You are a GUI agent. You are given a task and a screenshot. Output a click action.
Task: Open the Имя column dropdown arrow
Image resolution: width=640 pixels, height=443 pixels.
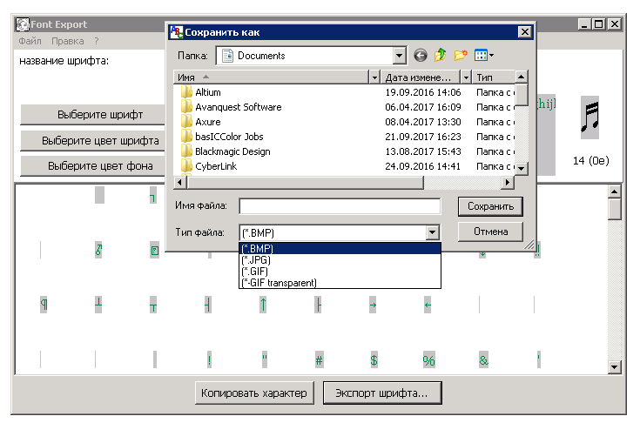coord(374,77)
